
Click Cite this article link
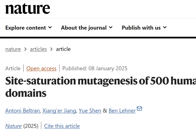[x=62, y=126]
